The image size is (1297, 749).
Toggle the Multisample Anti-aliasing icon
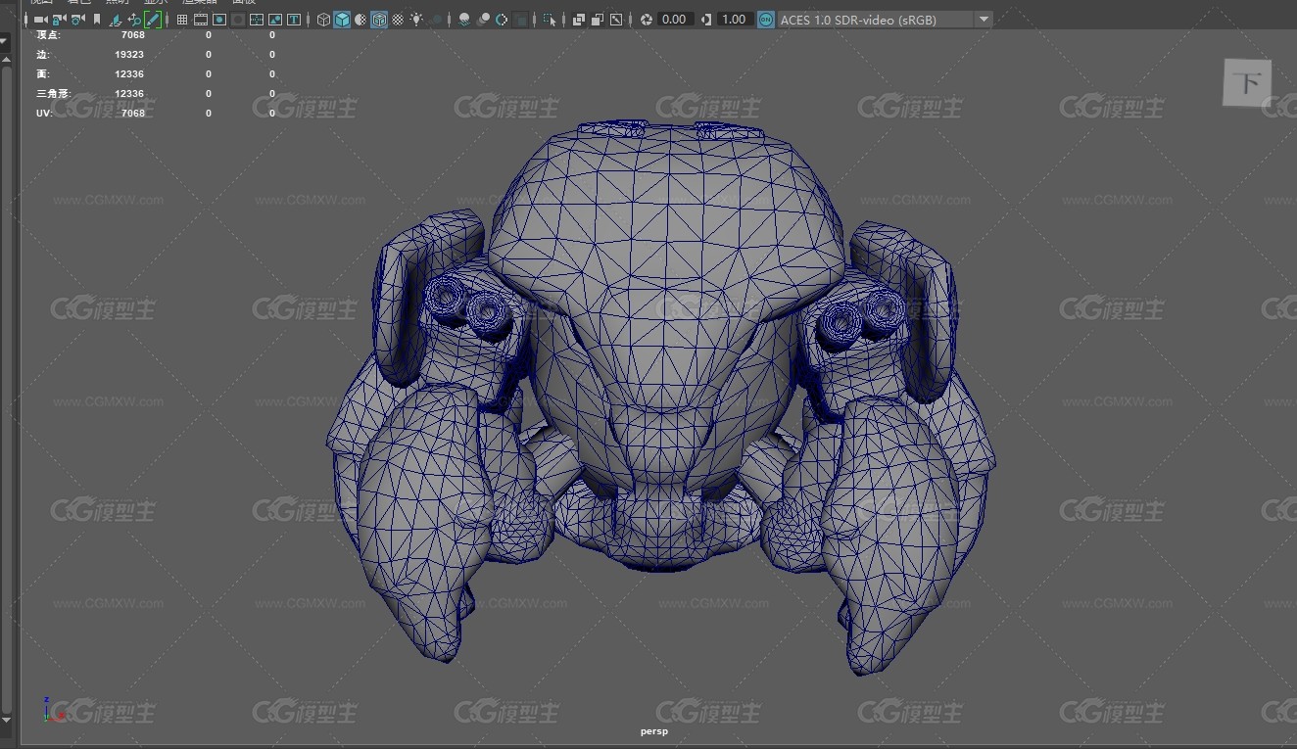(x=502, y=20)
